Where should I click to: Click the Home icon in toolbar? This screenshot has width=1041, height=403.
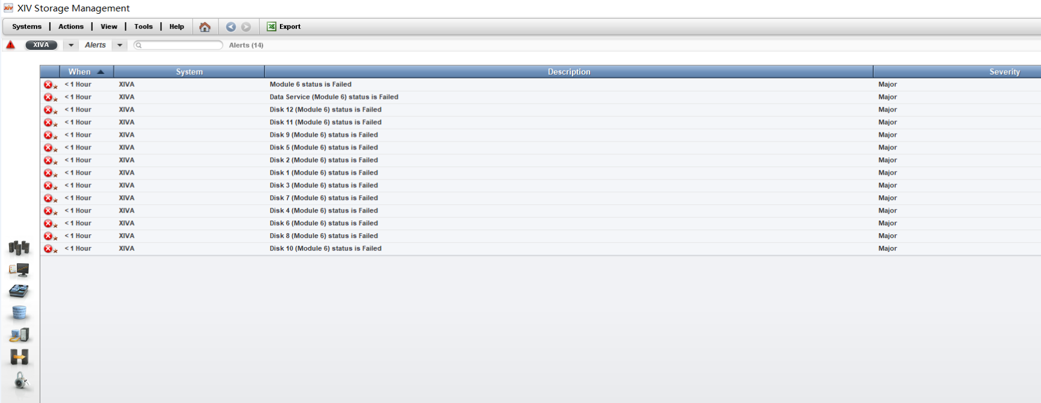tap(205, 27)
